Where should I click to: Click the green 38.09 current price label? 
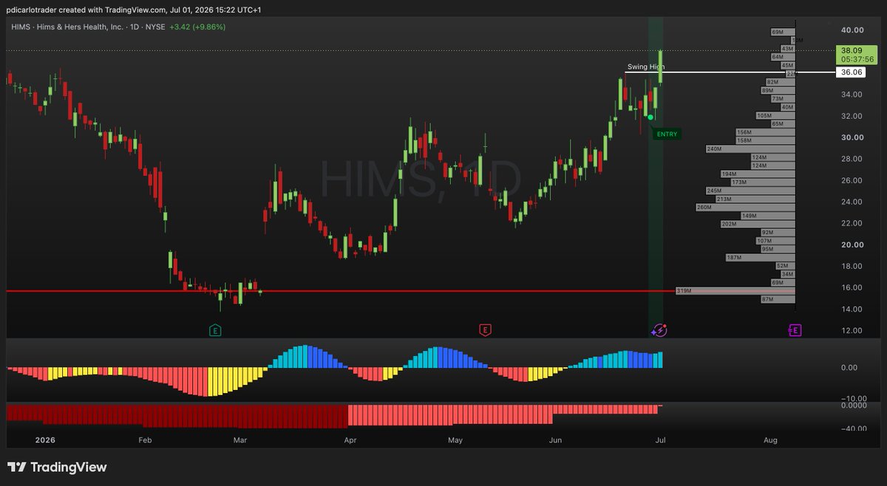[853, 52]
